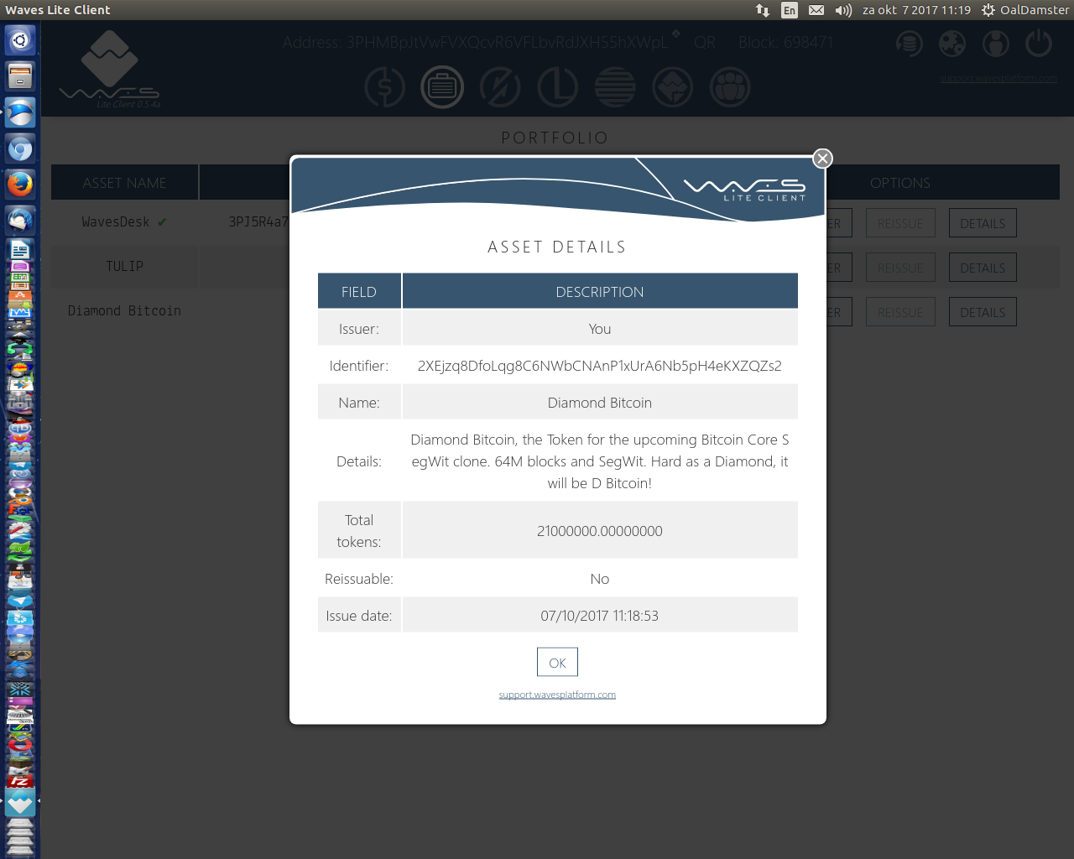Click the globe-like icon beside the profile icon
1074x859 pixels.
pyautogui.click(x=952, y=44)
